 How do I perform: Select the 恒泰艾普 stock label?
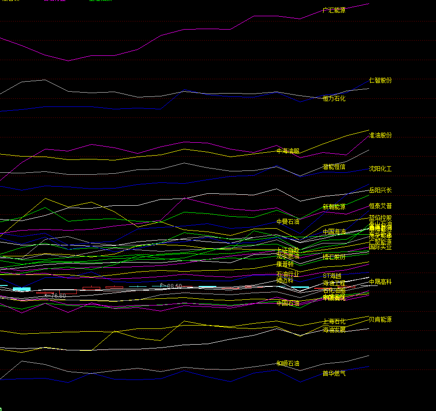click(380, 206)
